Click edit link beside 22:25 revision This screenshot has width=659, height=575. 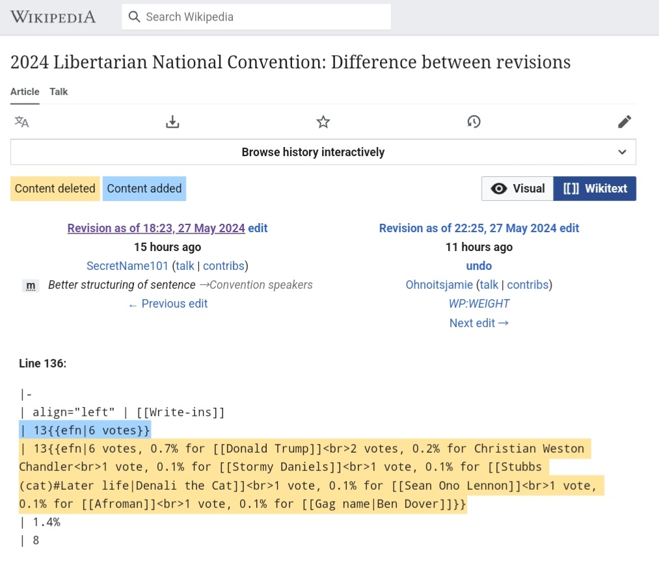pos(569,228)
